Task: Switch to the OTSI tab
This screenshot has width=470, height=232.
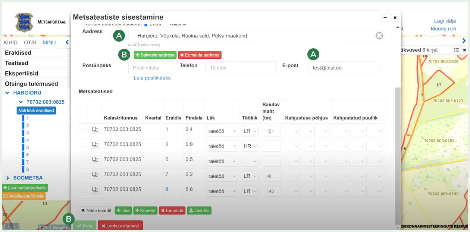Action: click(x=30, y=42)
